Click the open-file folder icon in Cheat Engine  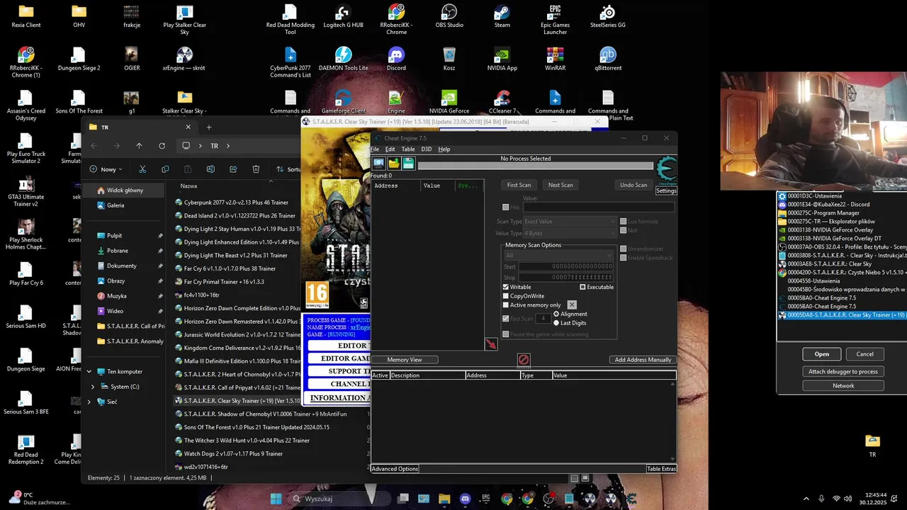click(x=394, y=164)
